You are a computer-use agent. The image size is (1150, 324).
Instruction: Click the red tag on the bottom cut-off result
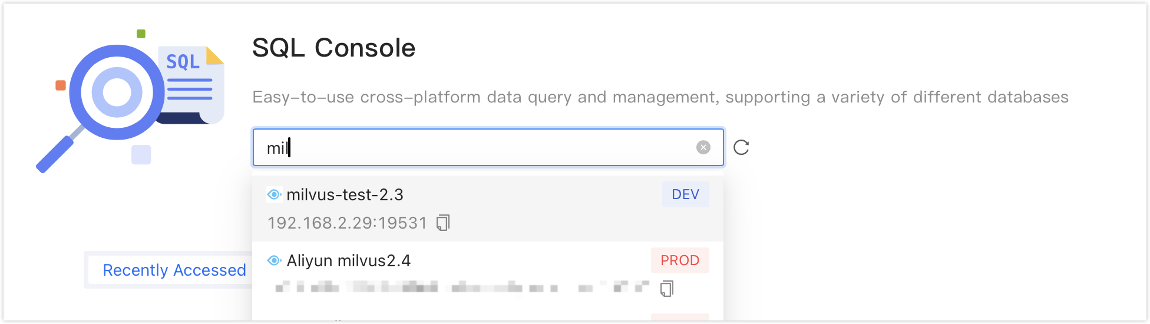[680, 318]
